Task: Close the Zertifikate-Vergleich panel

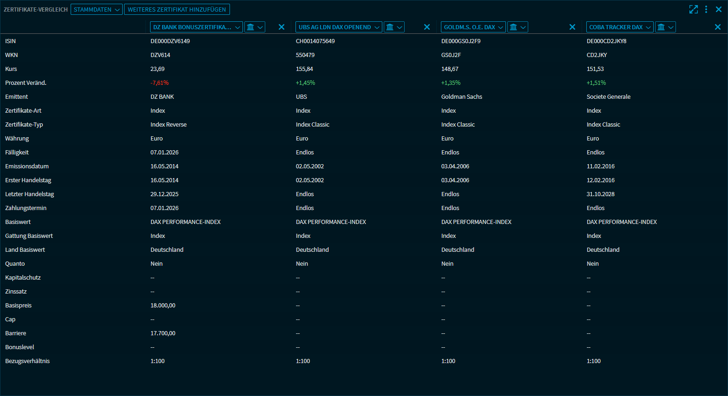Action: (719, 9)
